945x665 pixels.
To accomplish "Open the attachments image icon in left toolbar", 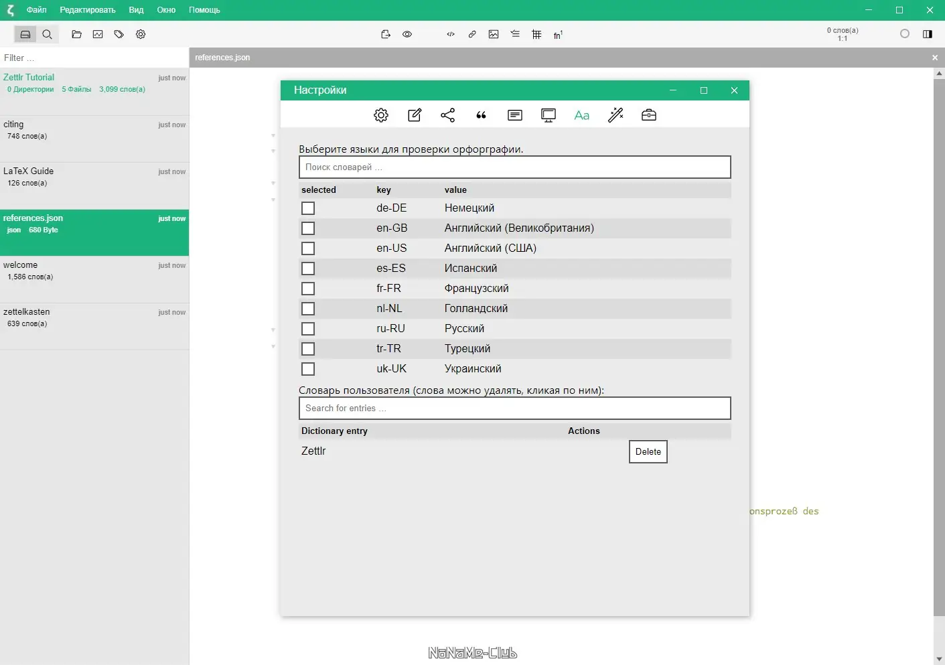I will click(x=98, y=34).
